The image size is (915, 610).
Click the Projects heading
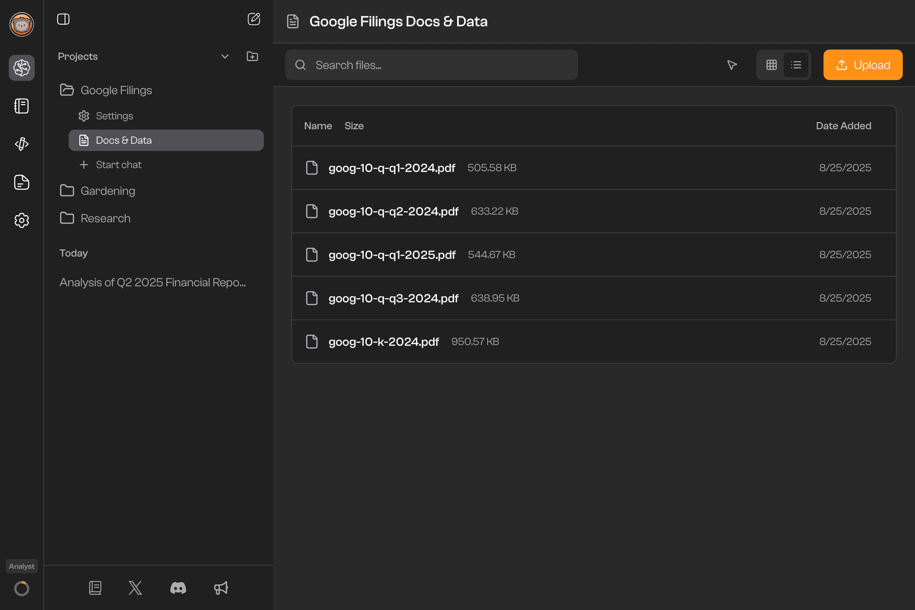point(78,56)
